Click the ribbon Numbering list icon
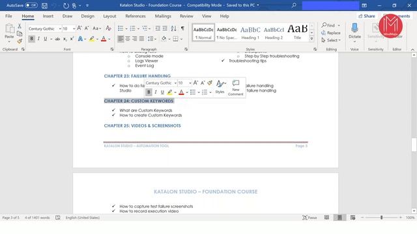 pos(132,28)
